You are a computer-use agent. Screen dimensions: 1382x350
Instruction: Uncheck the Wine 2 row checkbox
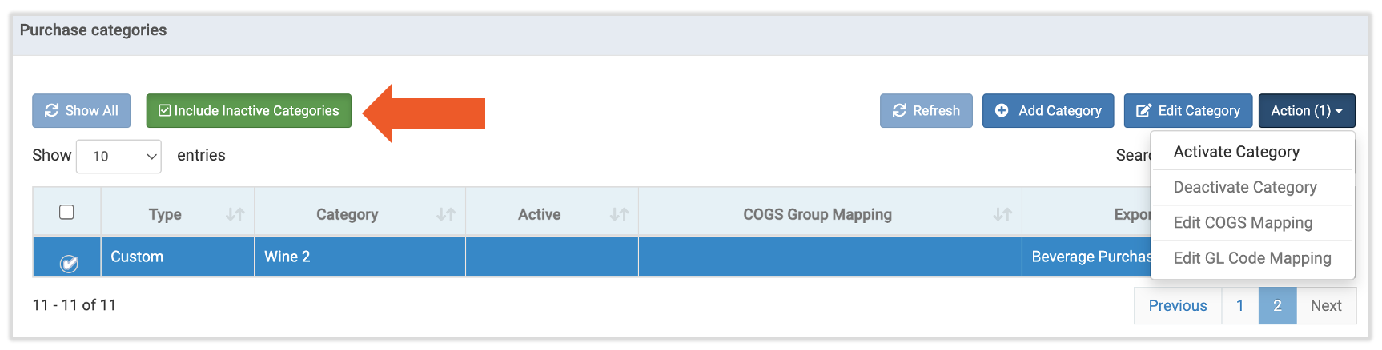click(69, 263)
